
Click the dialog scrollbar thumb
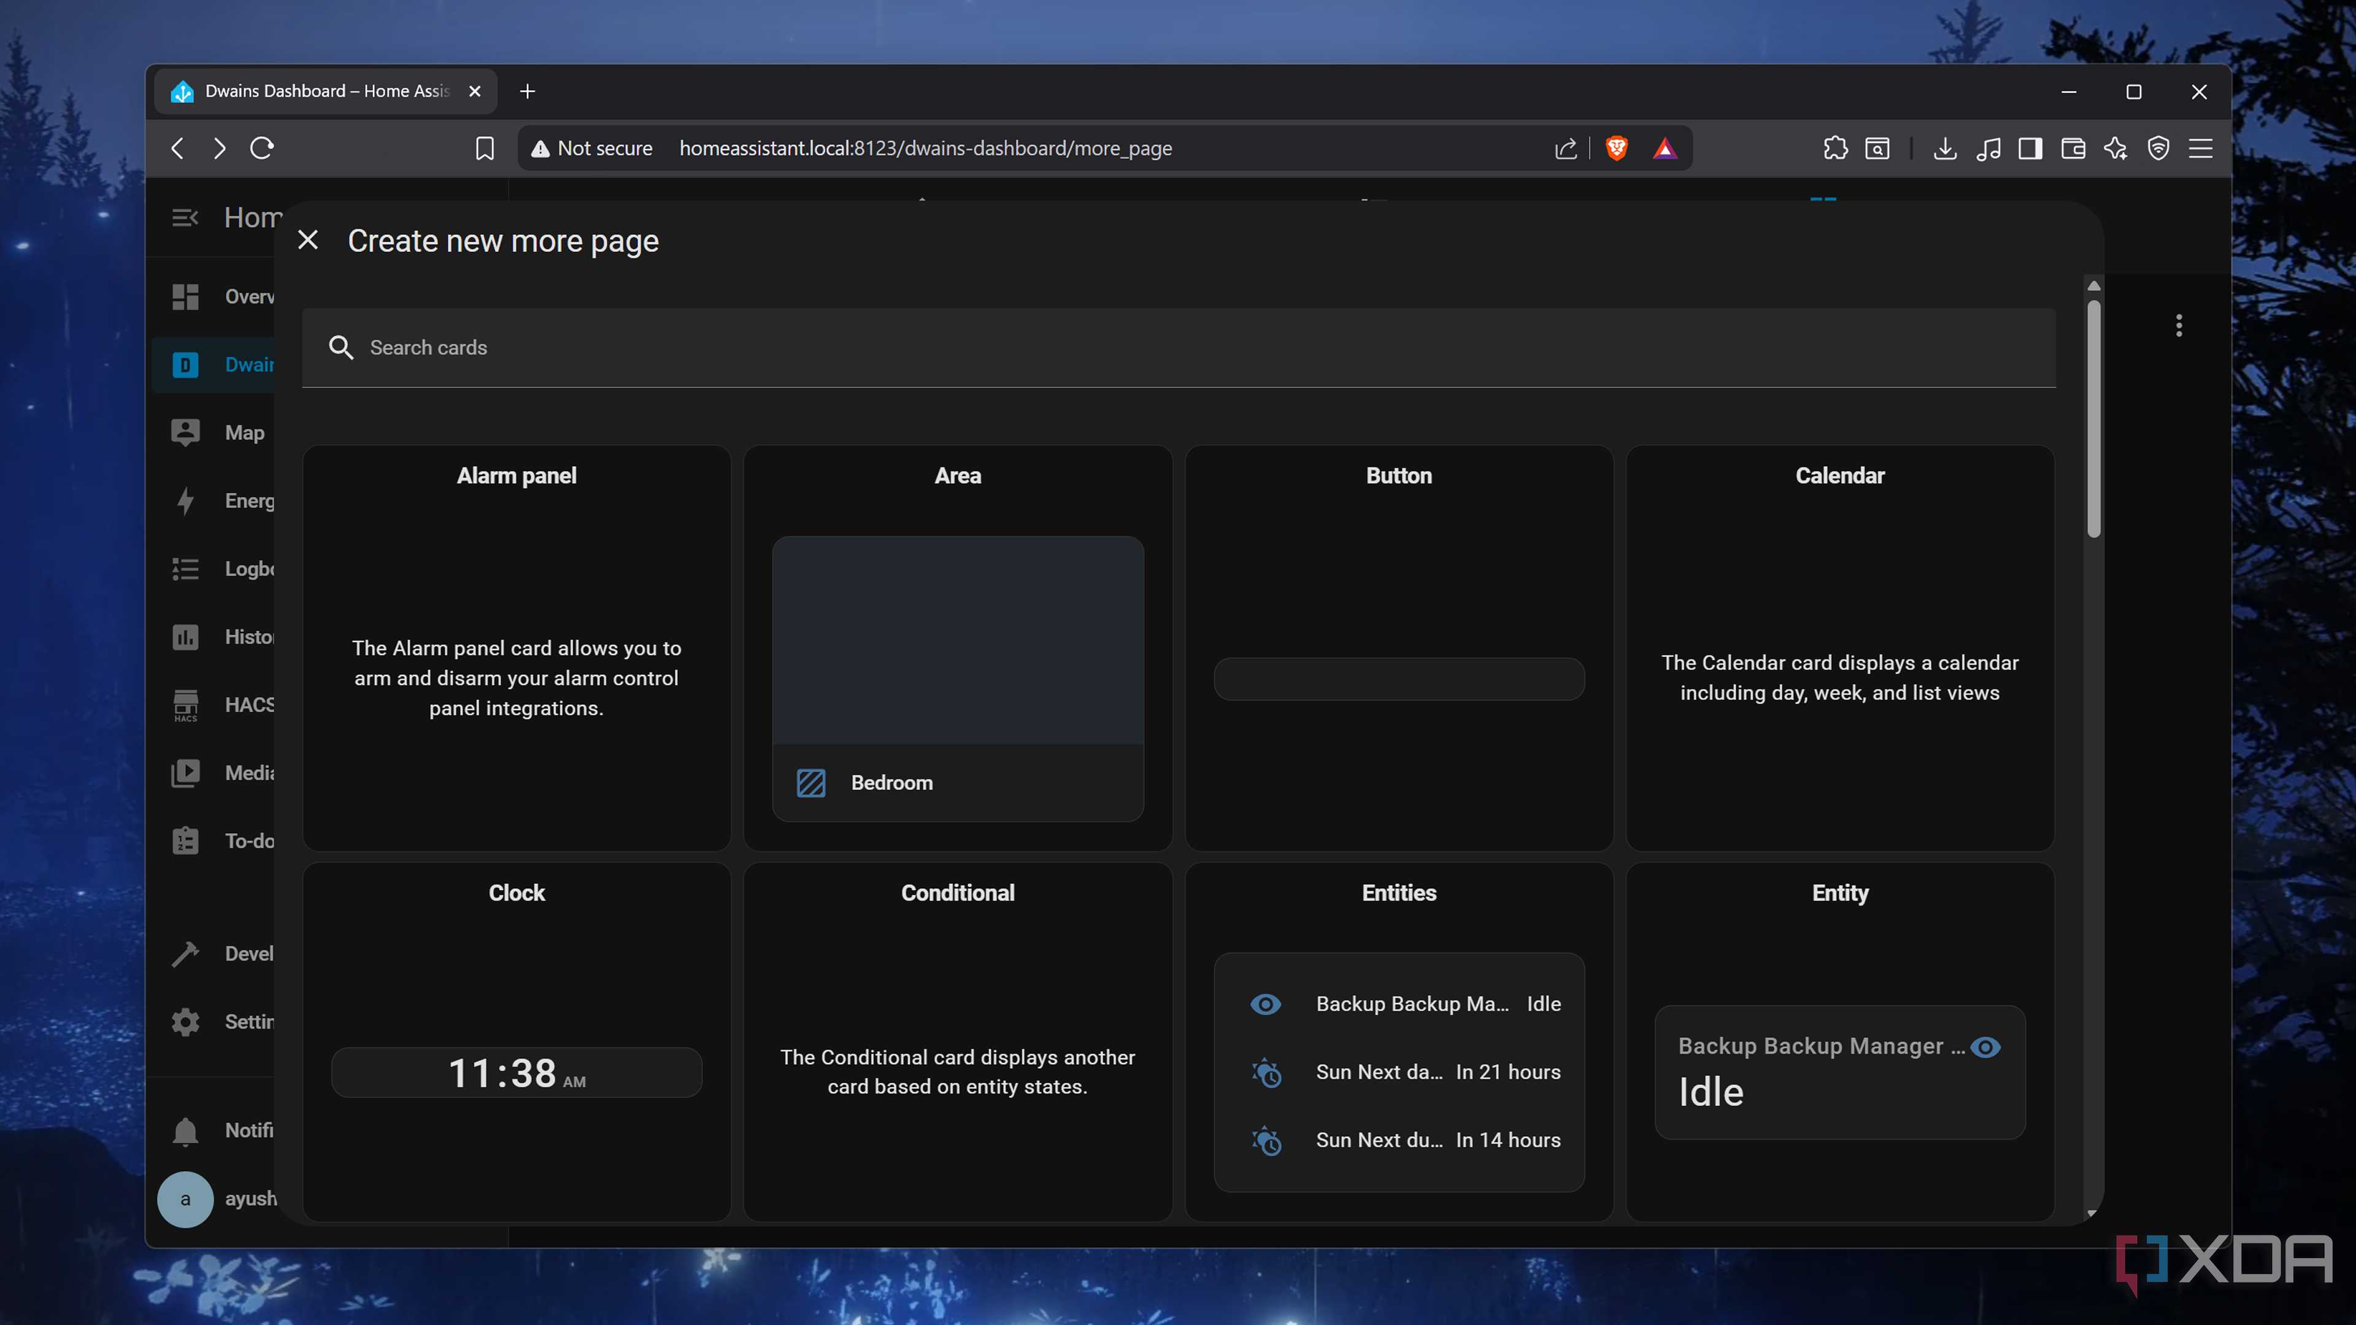click(x=2093, y=419)
